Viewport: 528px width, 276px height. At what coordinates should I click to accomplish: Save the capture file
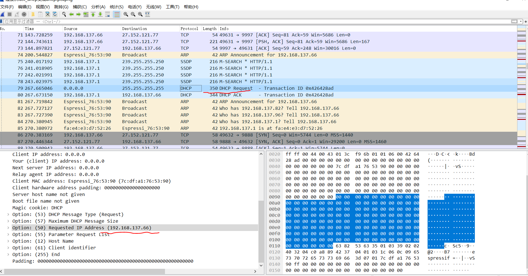tap(40, 14)
